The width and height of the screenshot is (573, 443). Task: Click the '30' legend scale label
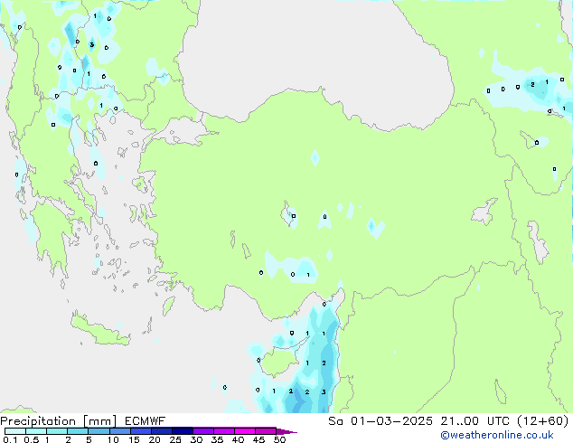[196, 439]
